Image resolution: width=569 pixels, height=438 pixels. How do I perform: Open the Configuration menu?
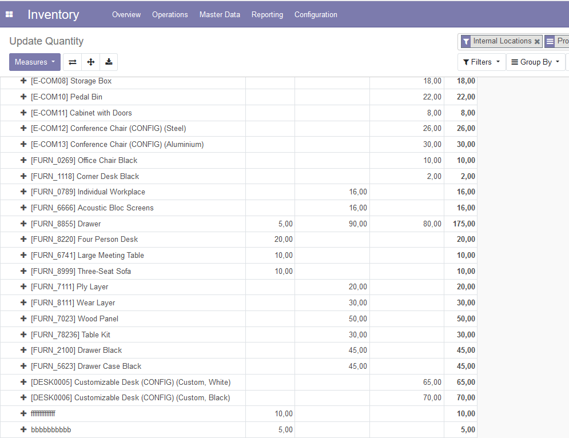[x=316, y=14]
